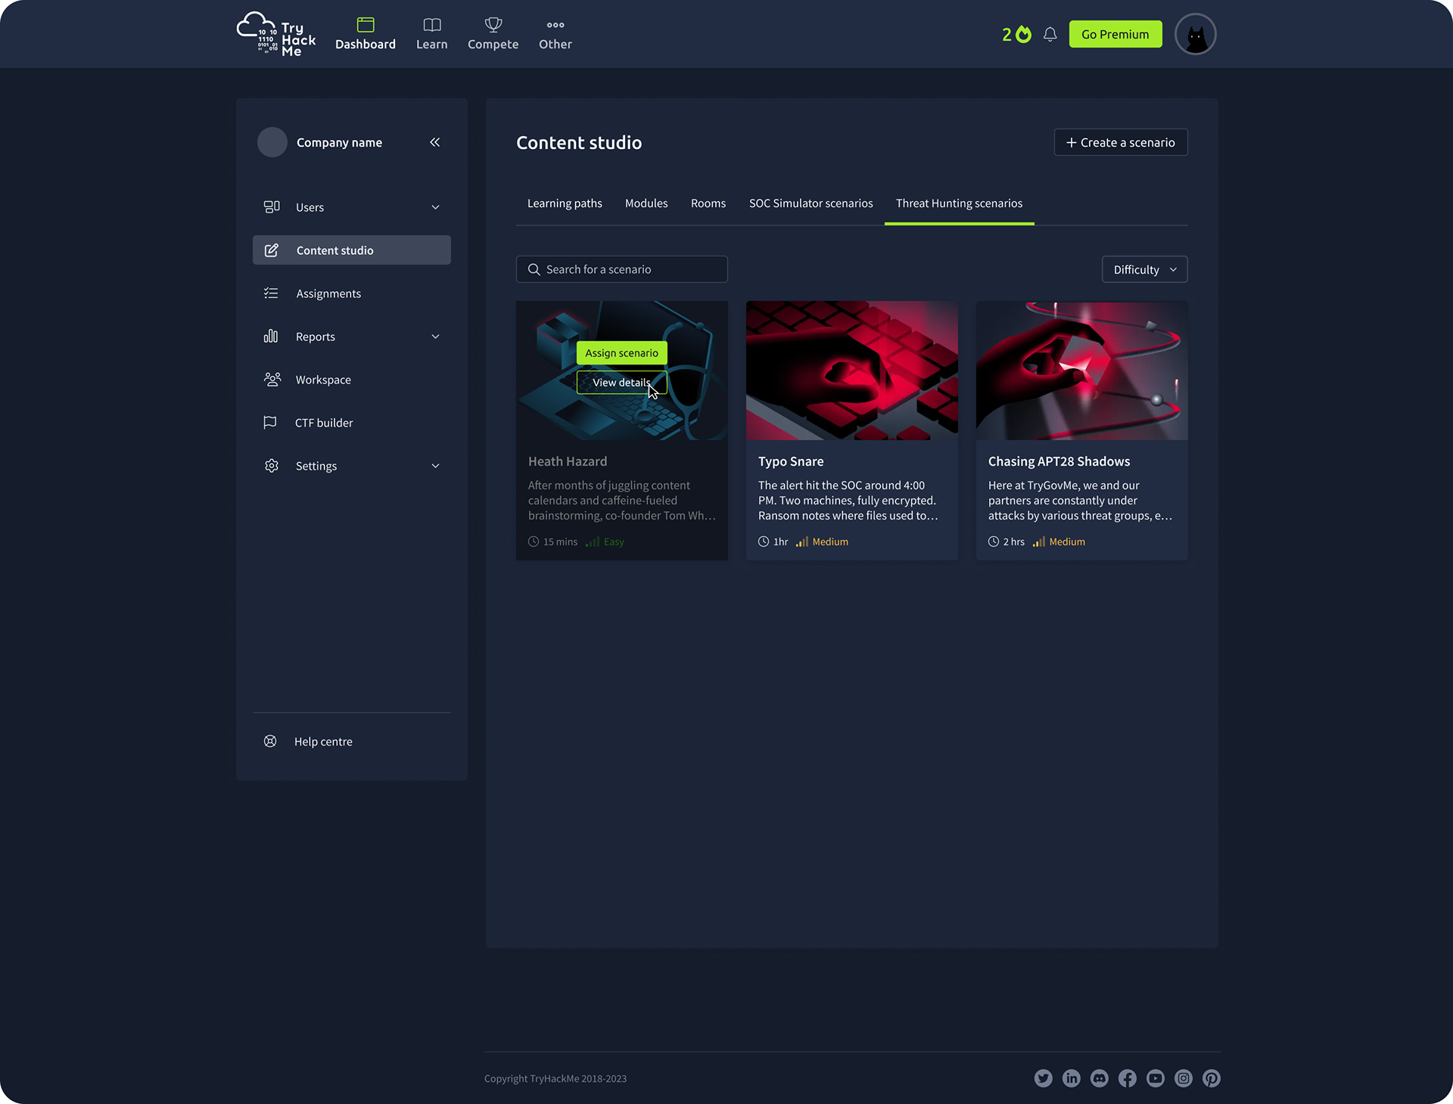
Task: Switch to SOC Simulator scenarios tab
Action: click(811, 203)
